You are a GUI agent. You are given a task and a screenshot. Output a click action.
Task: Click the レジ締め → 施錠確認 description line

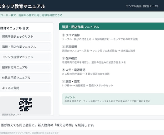tap(87, 86)
